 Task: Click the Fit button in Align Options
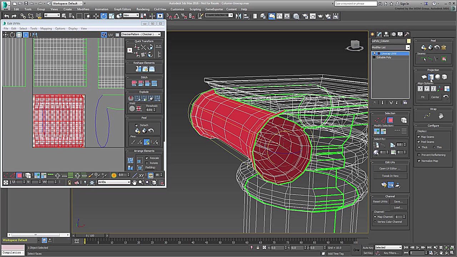coord(423,97)
